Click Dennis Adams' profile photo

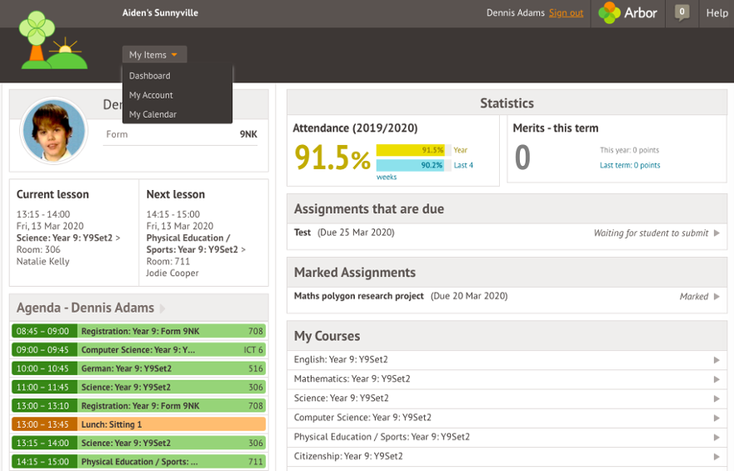54,131
